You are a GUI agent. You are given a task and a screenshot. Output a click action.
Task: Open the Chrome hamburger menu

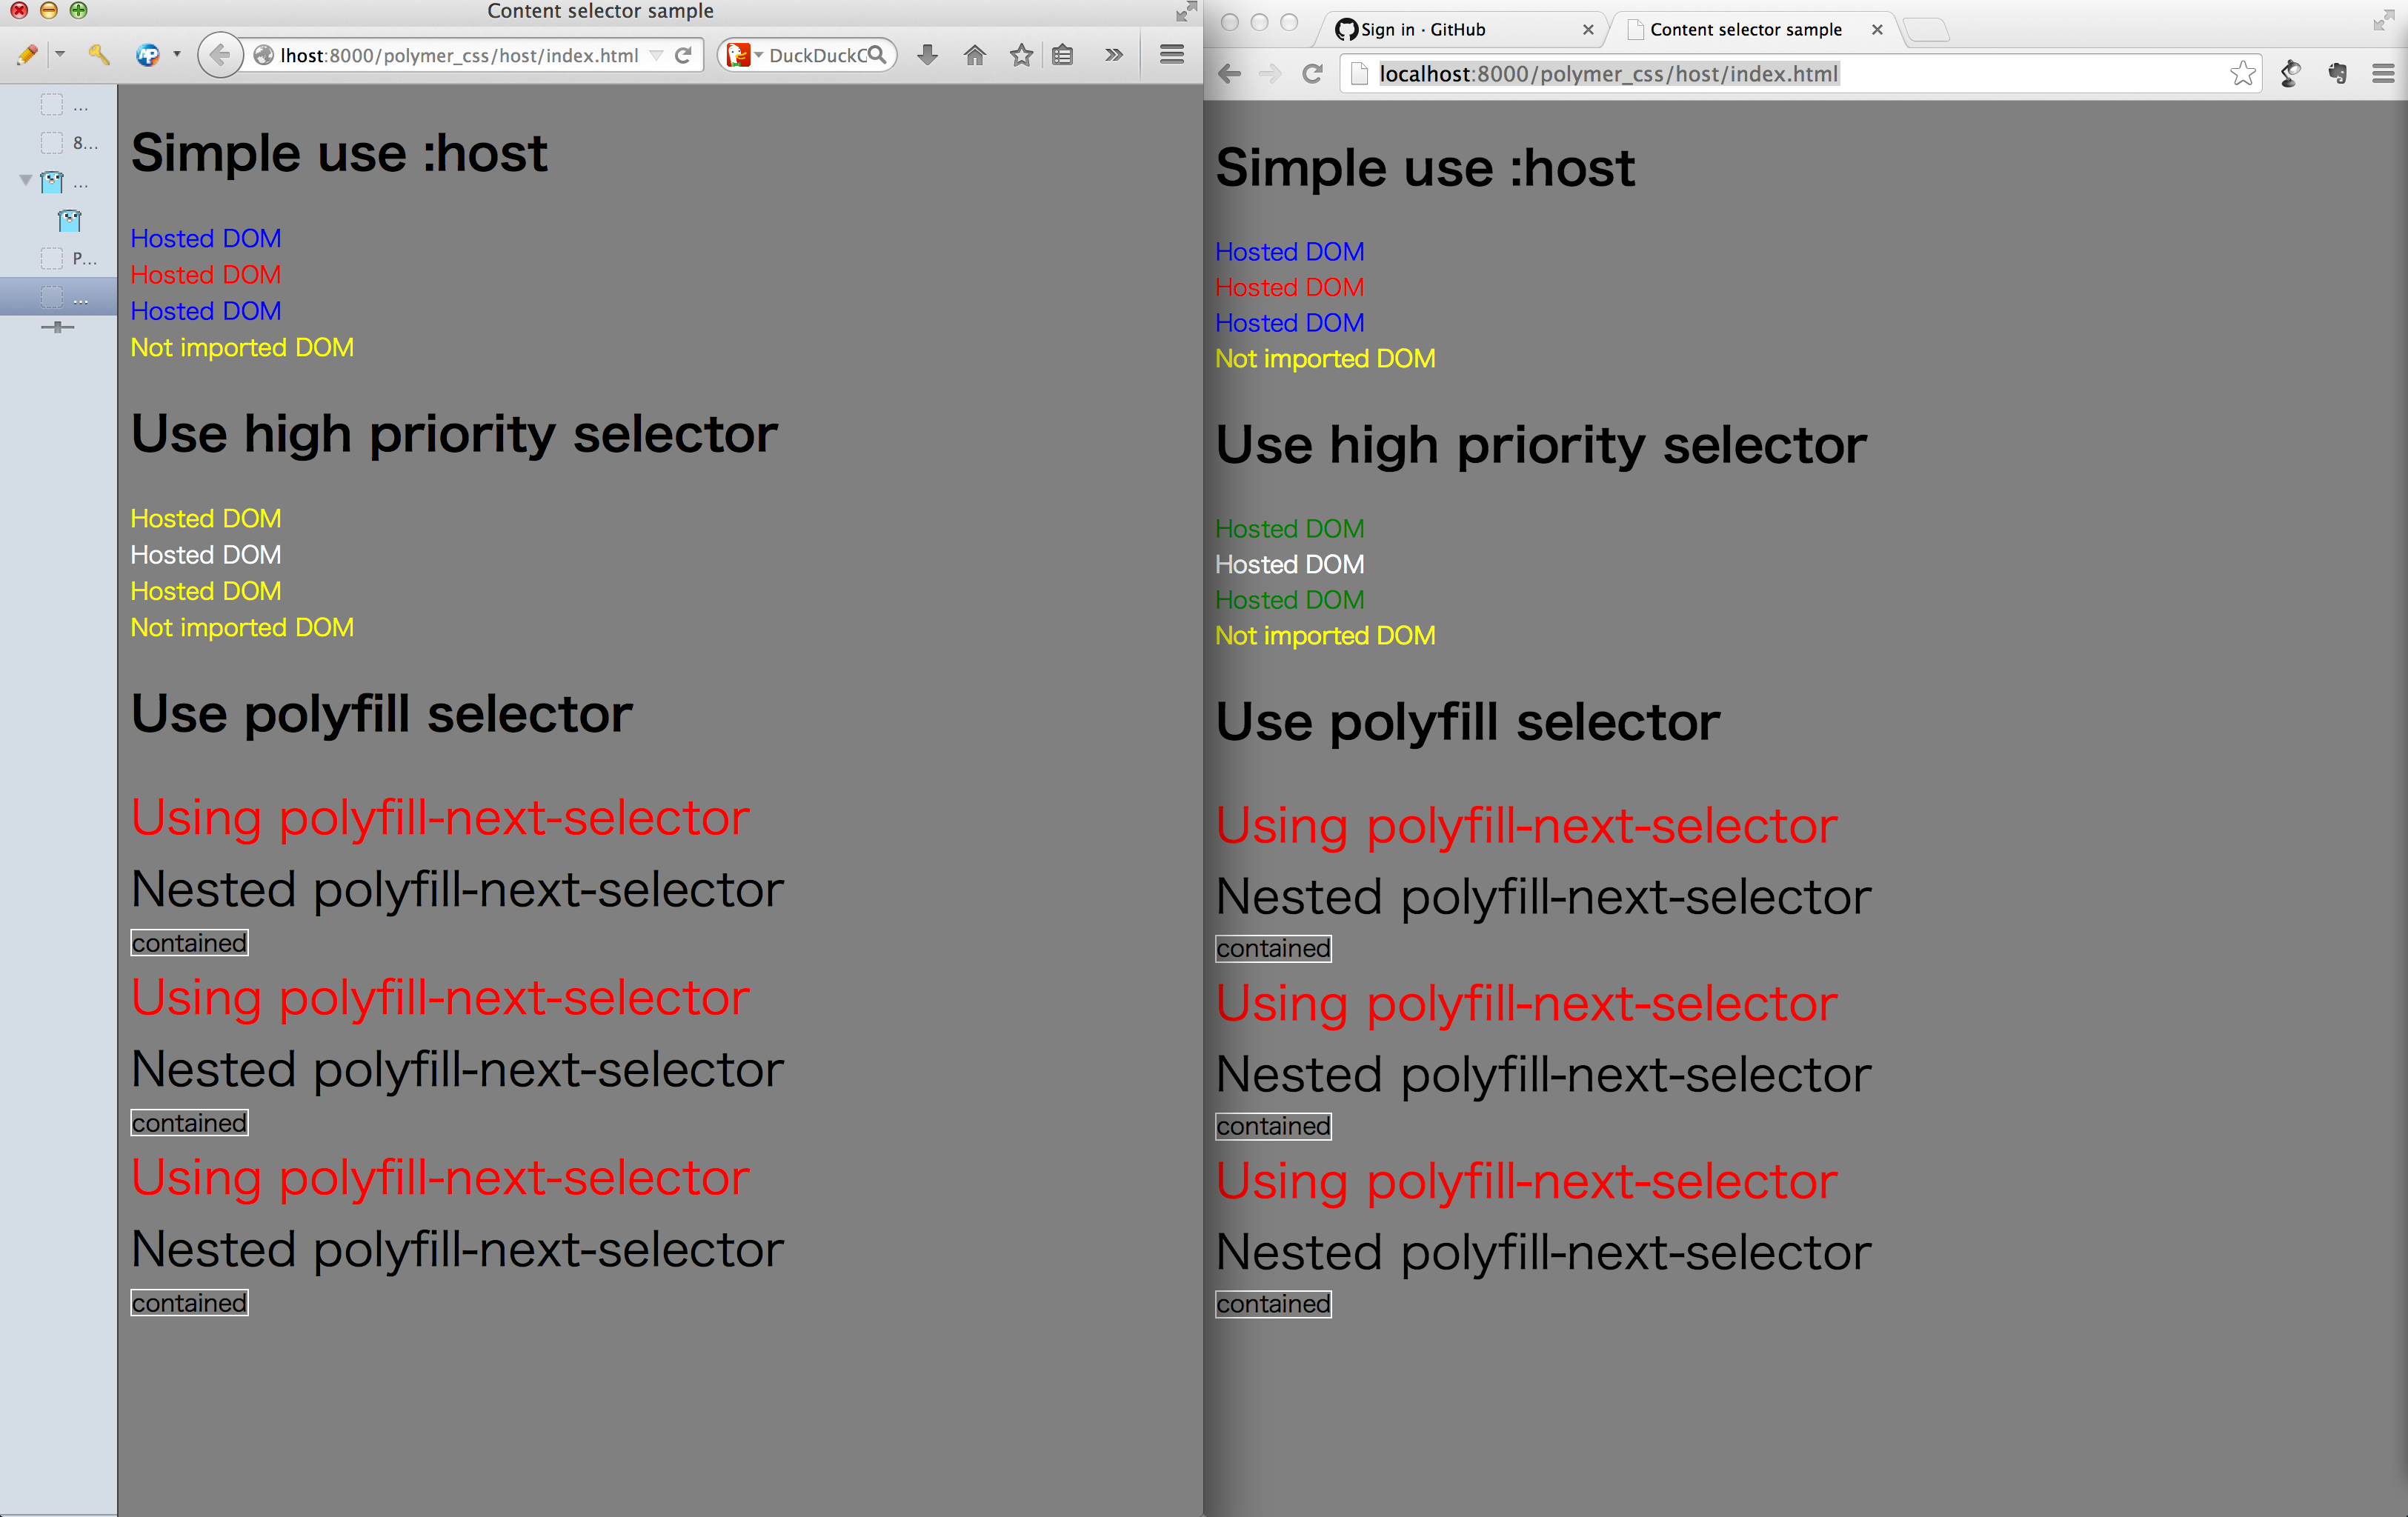pos(2384,74)
